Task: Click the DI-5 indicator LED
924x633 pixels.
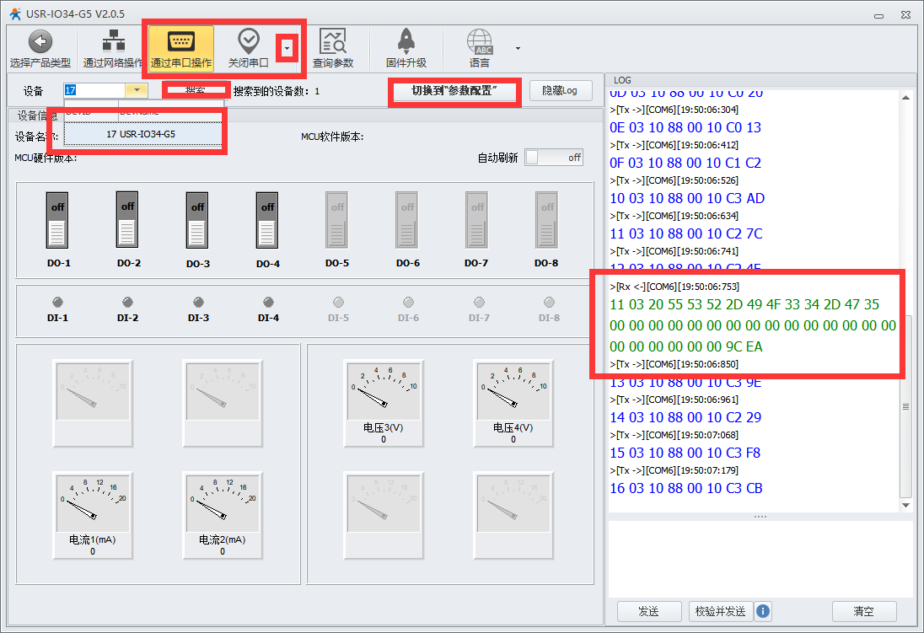Action: 338,303
